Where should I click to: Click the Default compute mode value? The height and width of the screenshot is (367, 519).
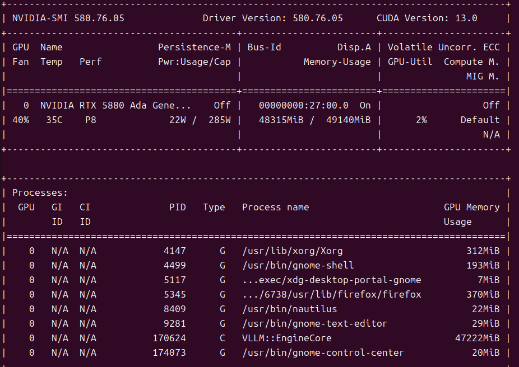click(x=480, y=120)
